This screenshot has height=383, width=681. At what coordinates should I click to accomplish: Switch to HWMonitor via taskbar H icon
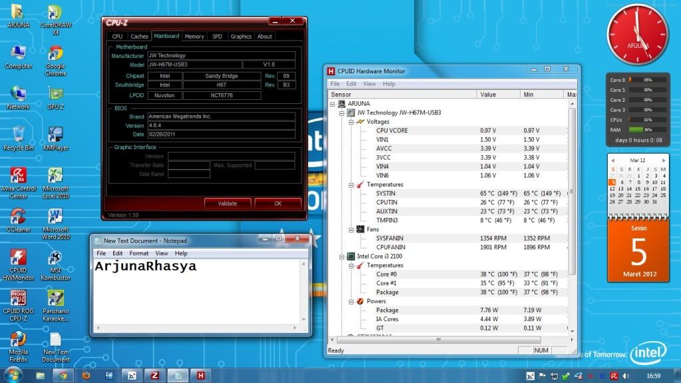pyautogui.click(x=200, y=375)
